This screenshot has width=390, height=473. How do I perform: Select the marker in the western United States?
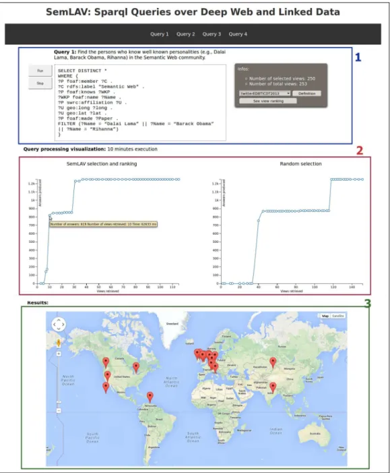click(x=108, y=376)
